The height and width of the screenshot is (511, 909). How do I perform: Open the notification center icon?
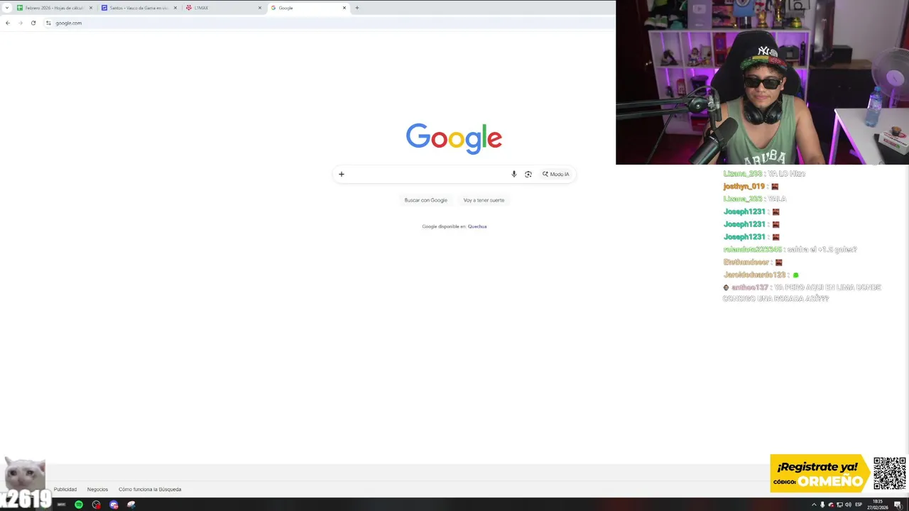(x=898, y=505)
